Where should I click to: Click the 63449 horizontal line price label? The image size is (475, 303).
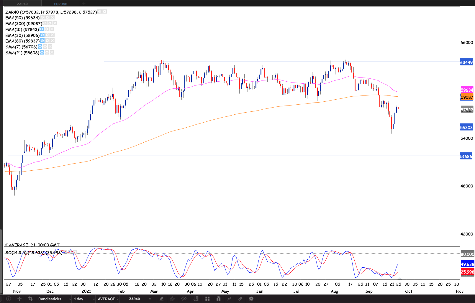pyautogui.click(x=466, y=62)
